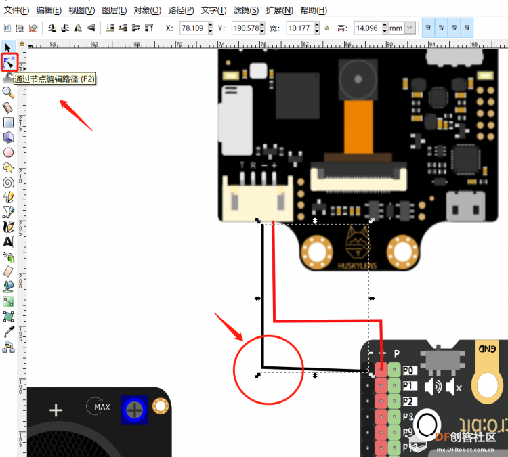The width and height of the screenshot is (508, 457).
Task: Open the 图层(L) menu
Action: pyautogui.click(x=114, y=10)
